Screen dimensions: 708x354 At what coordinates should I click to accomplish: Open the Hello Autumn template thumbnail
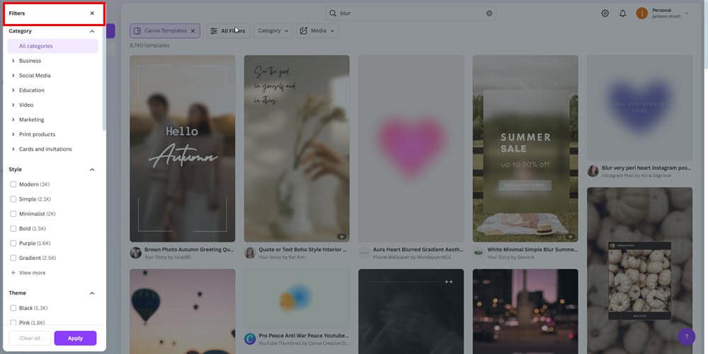[x=183, y=148]
